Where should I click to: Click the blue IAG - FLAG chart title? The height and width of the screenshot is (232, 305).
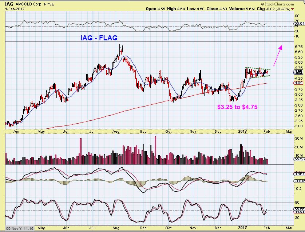(x=99, y=38)
